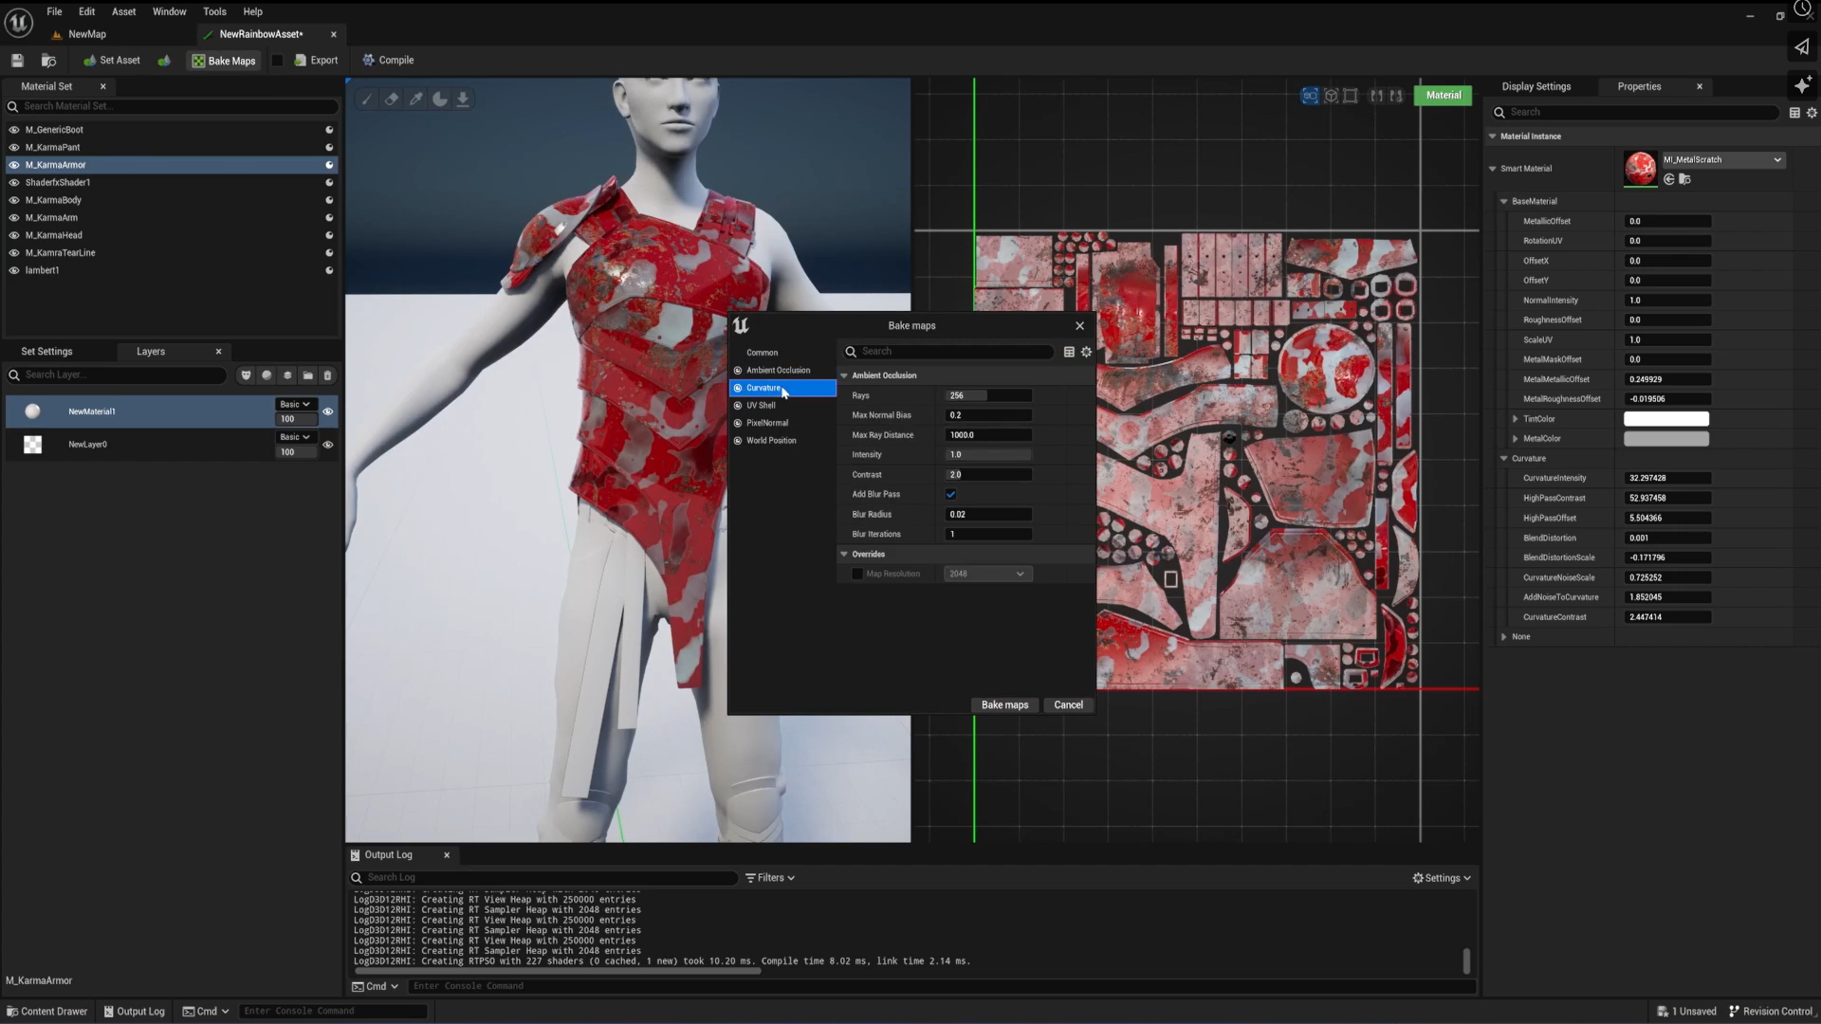This screenshot has width=1821, height=1024.
Task: Select the eraser tool in viewport toolbar
Action: click(391, 99)
